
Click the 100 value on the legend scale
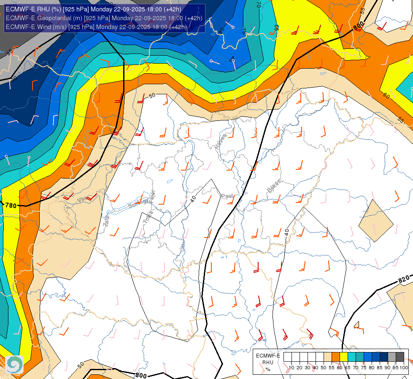404,368
